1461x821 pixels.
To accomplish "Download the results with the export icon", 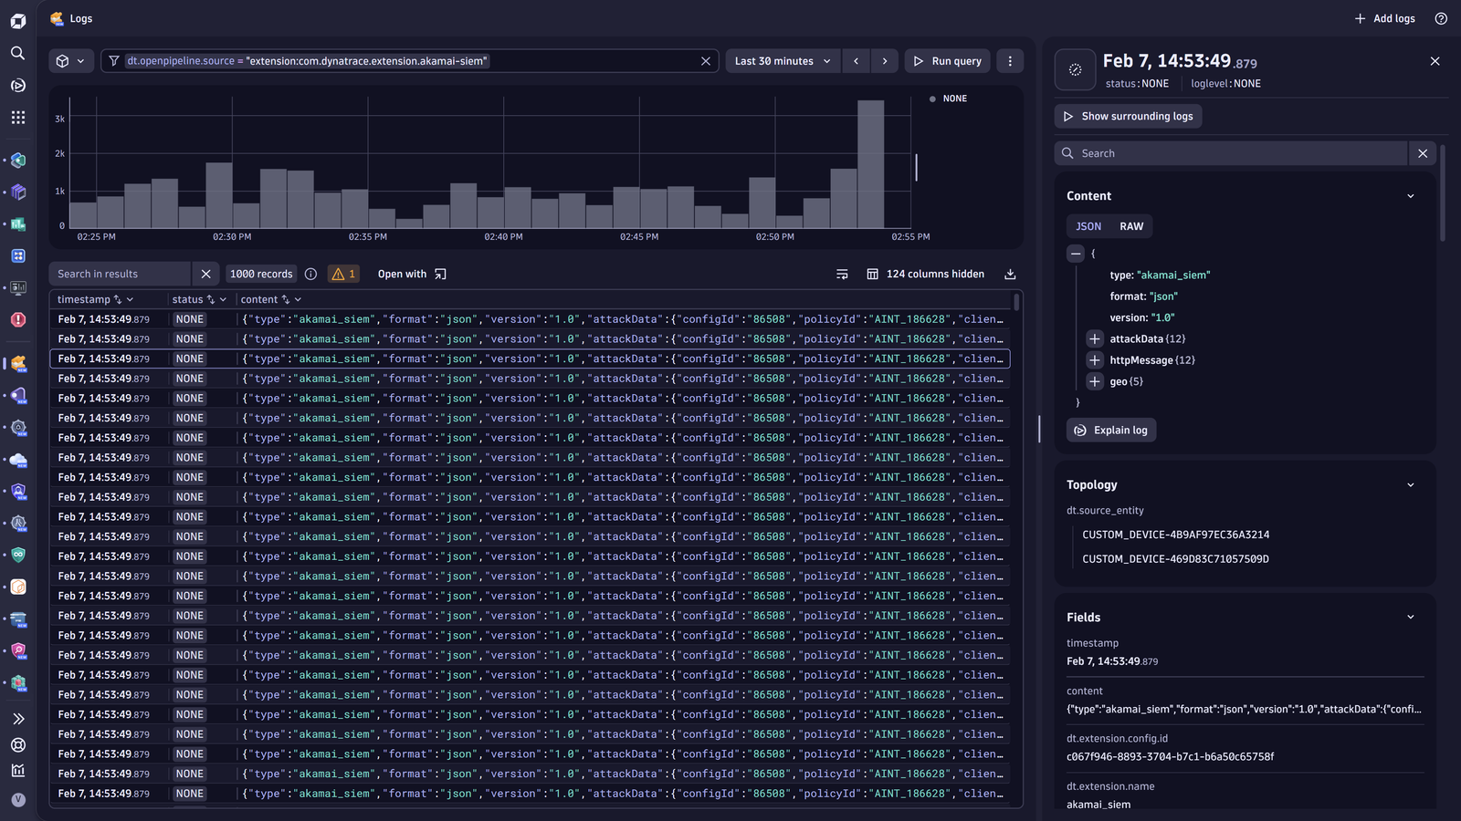I will coord(1010,274).
